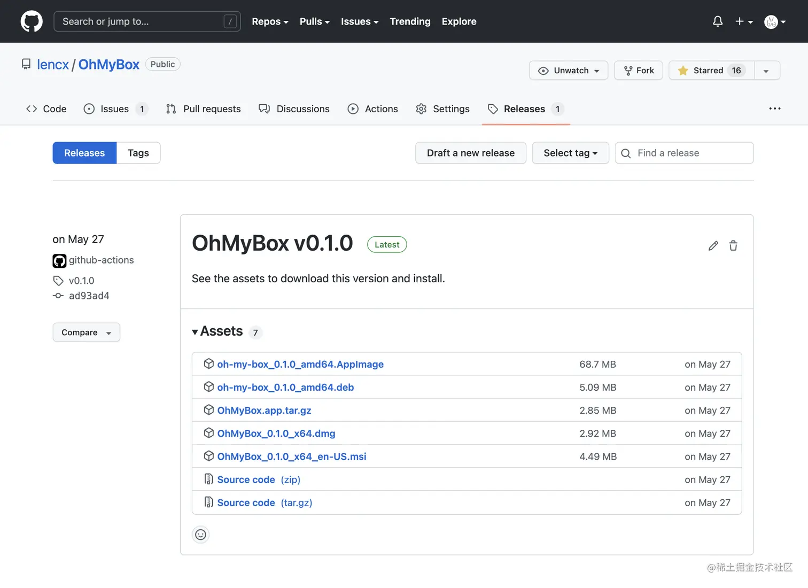
Task: Download OhMyBox_0.1.0_x64.dmg
Action: 276,434
